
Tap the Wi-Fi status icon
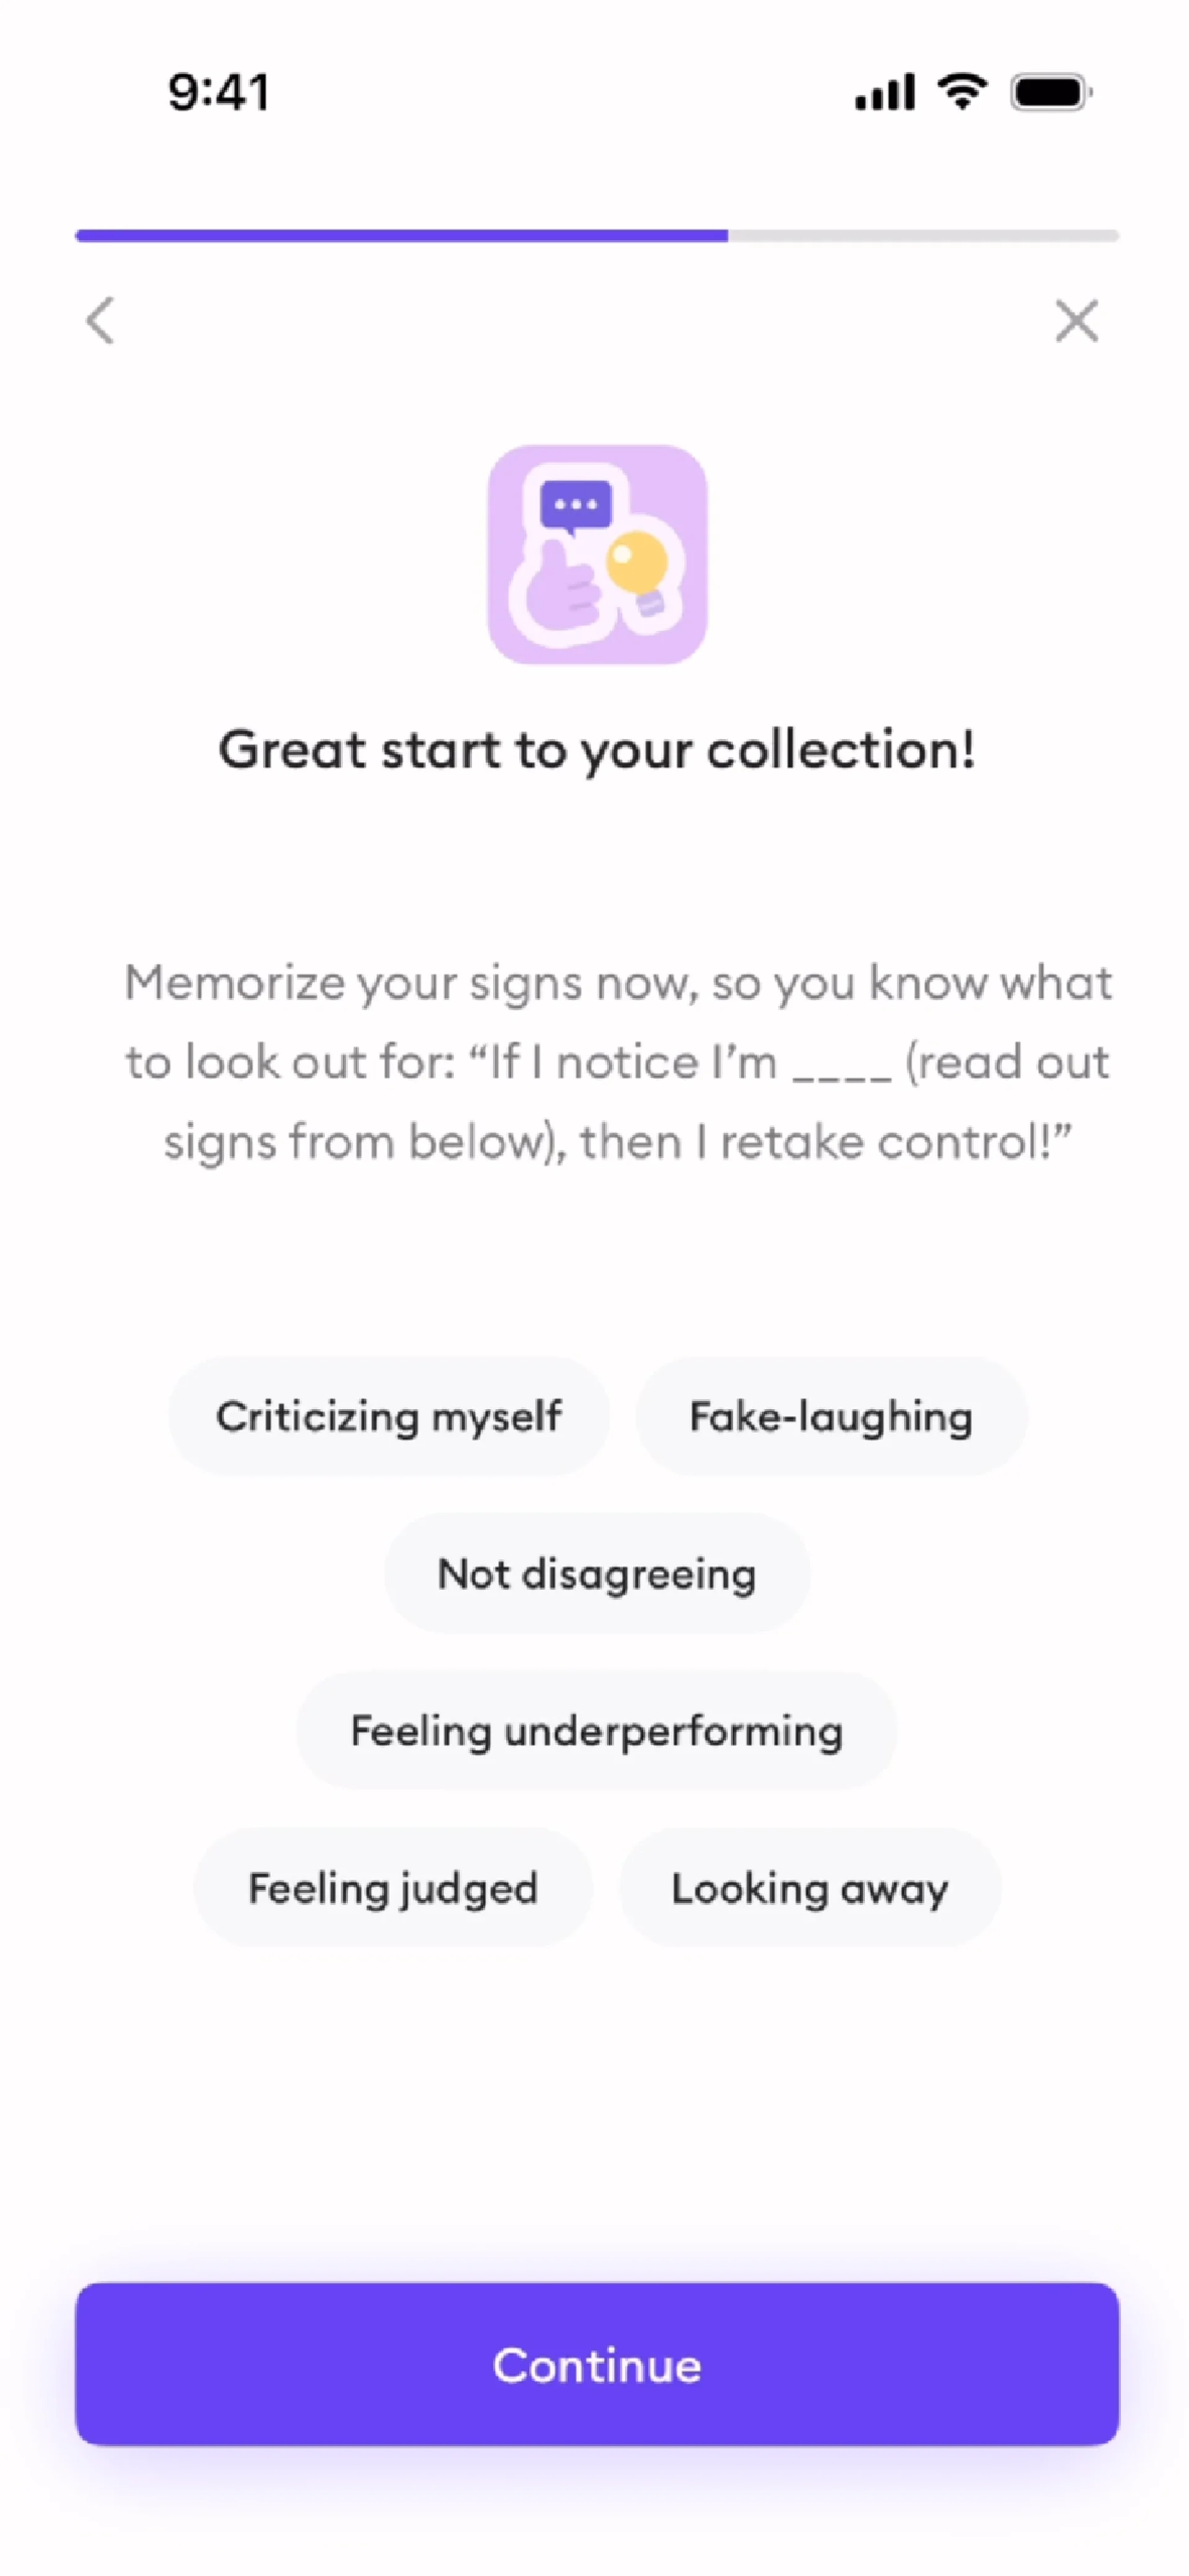tap(962, 92)
